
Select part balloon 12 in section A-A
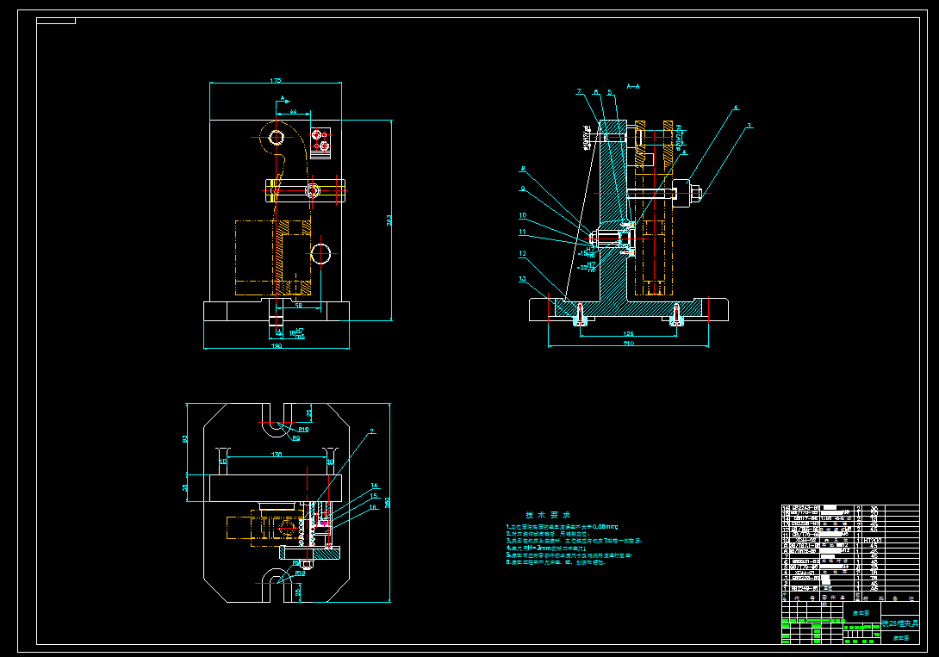(x=522, y=254)
